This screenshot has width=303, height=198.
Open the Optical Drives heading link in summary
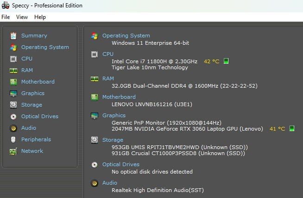pos(121,164)
